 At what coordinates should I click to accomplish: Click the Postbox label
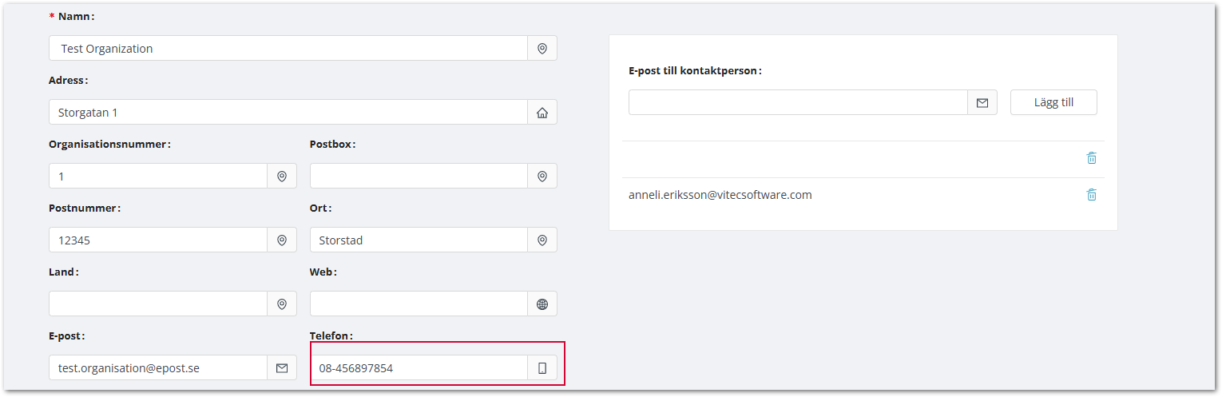tap(332, 144)
